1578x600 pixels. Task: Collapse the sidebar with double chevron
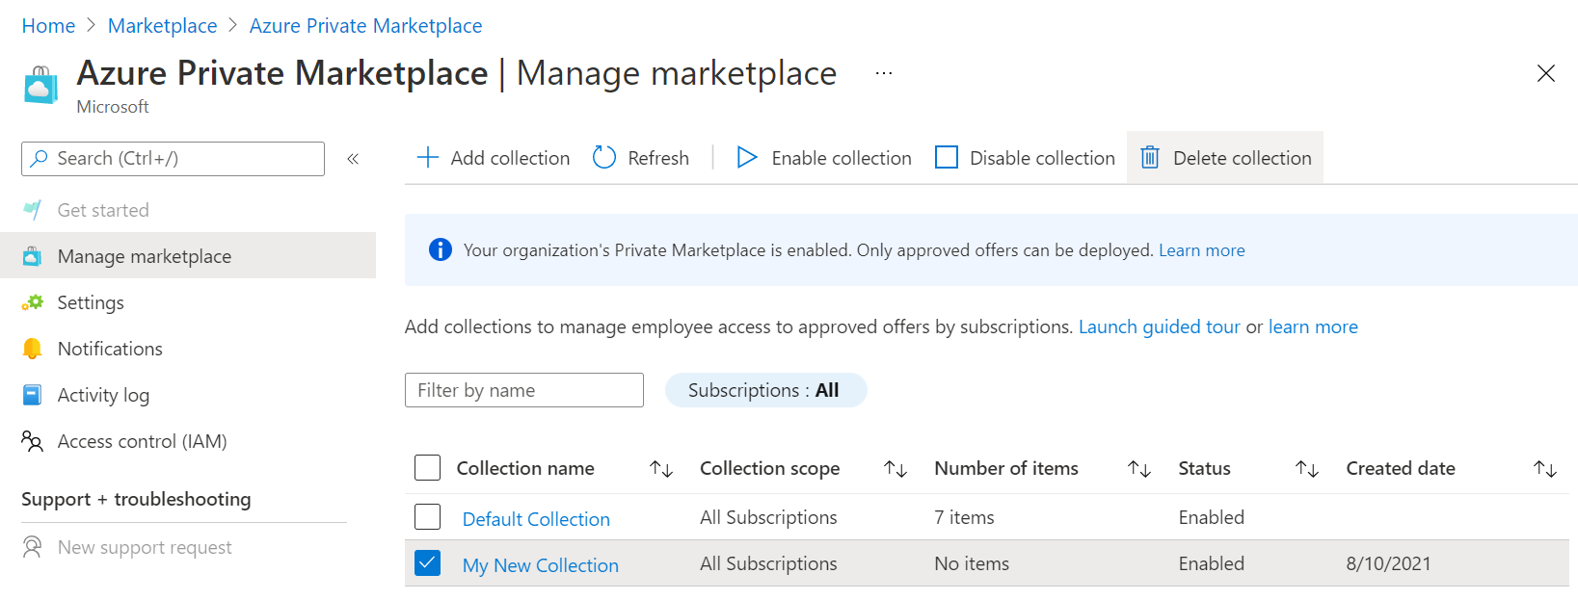click(x=353, y=159)
